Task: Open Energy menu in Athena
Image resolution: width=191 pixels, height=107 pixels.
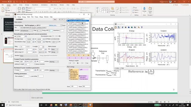Action: pos(24,17)
